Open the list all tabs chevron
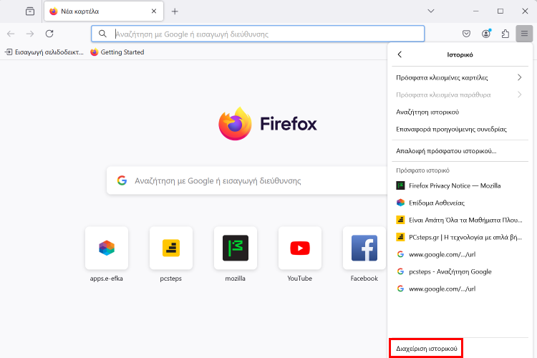The width and height of the screenshot is (537, 358). pyautogui.click(x=431, y=11)
